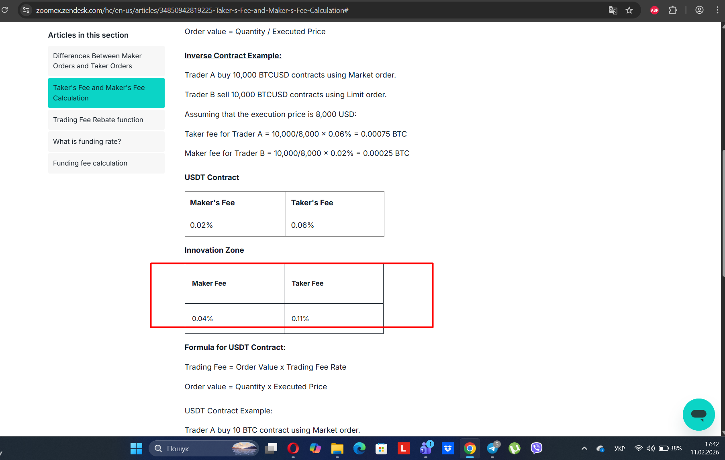Screen dimensions: 725x460
Task: Open Task View on the taskbar
Action: click(x=272, y=448)
